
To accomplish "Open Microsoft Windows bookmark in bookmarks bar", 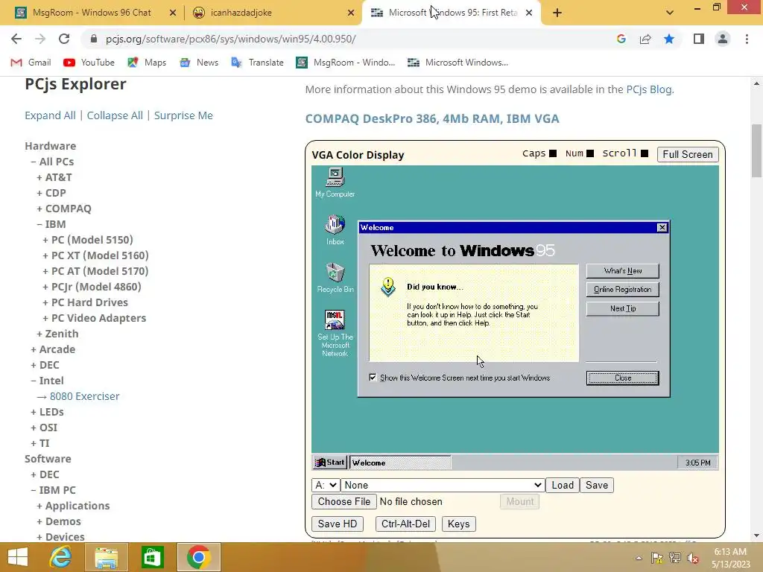I will click(x=458, y=63).
